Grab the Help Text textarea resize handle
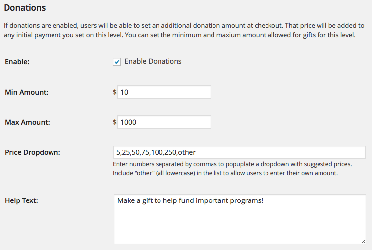This screenshot has width=372, height=250. pyautogui.click(x=363, y=241)
